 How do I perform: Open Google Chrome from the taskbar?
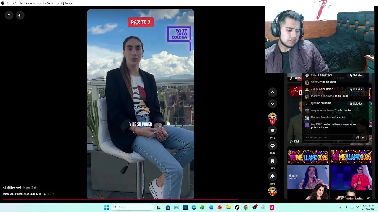[x=246, y=208]
